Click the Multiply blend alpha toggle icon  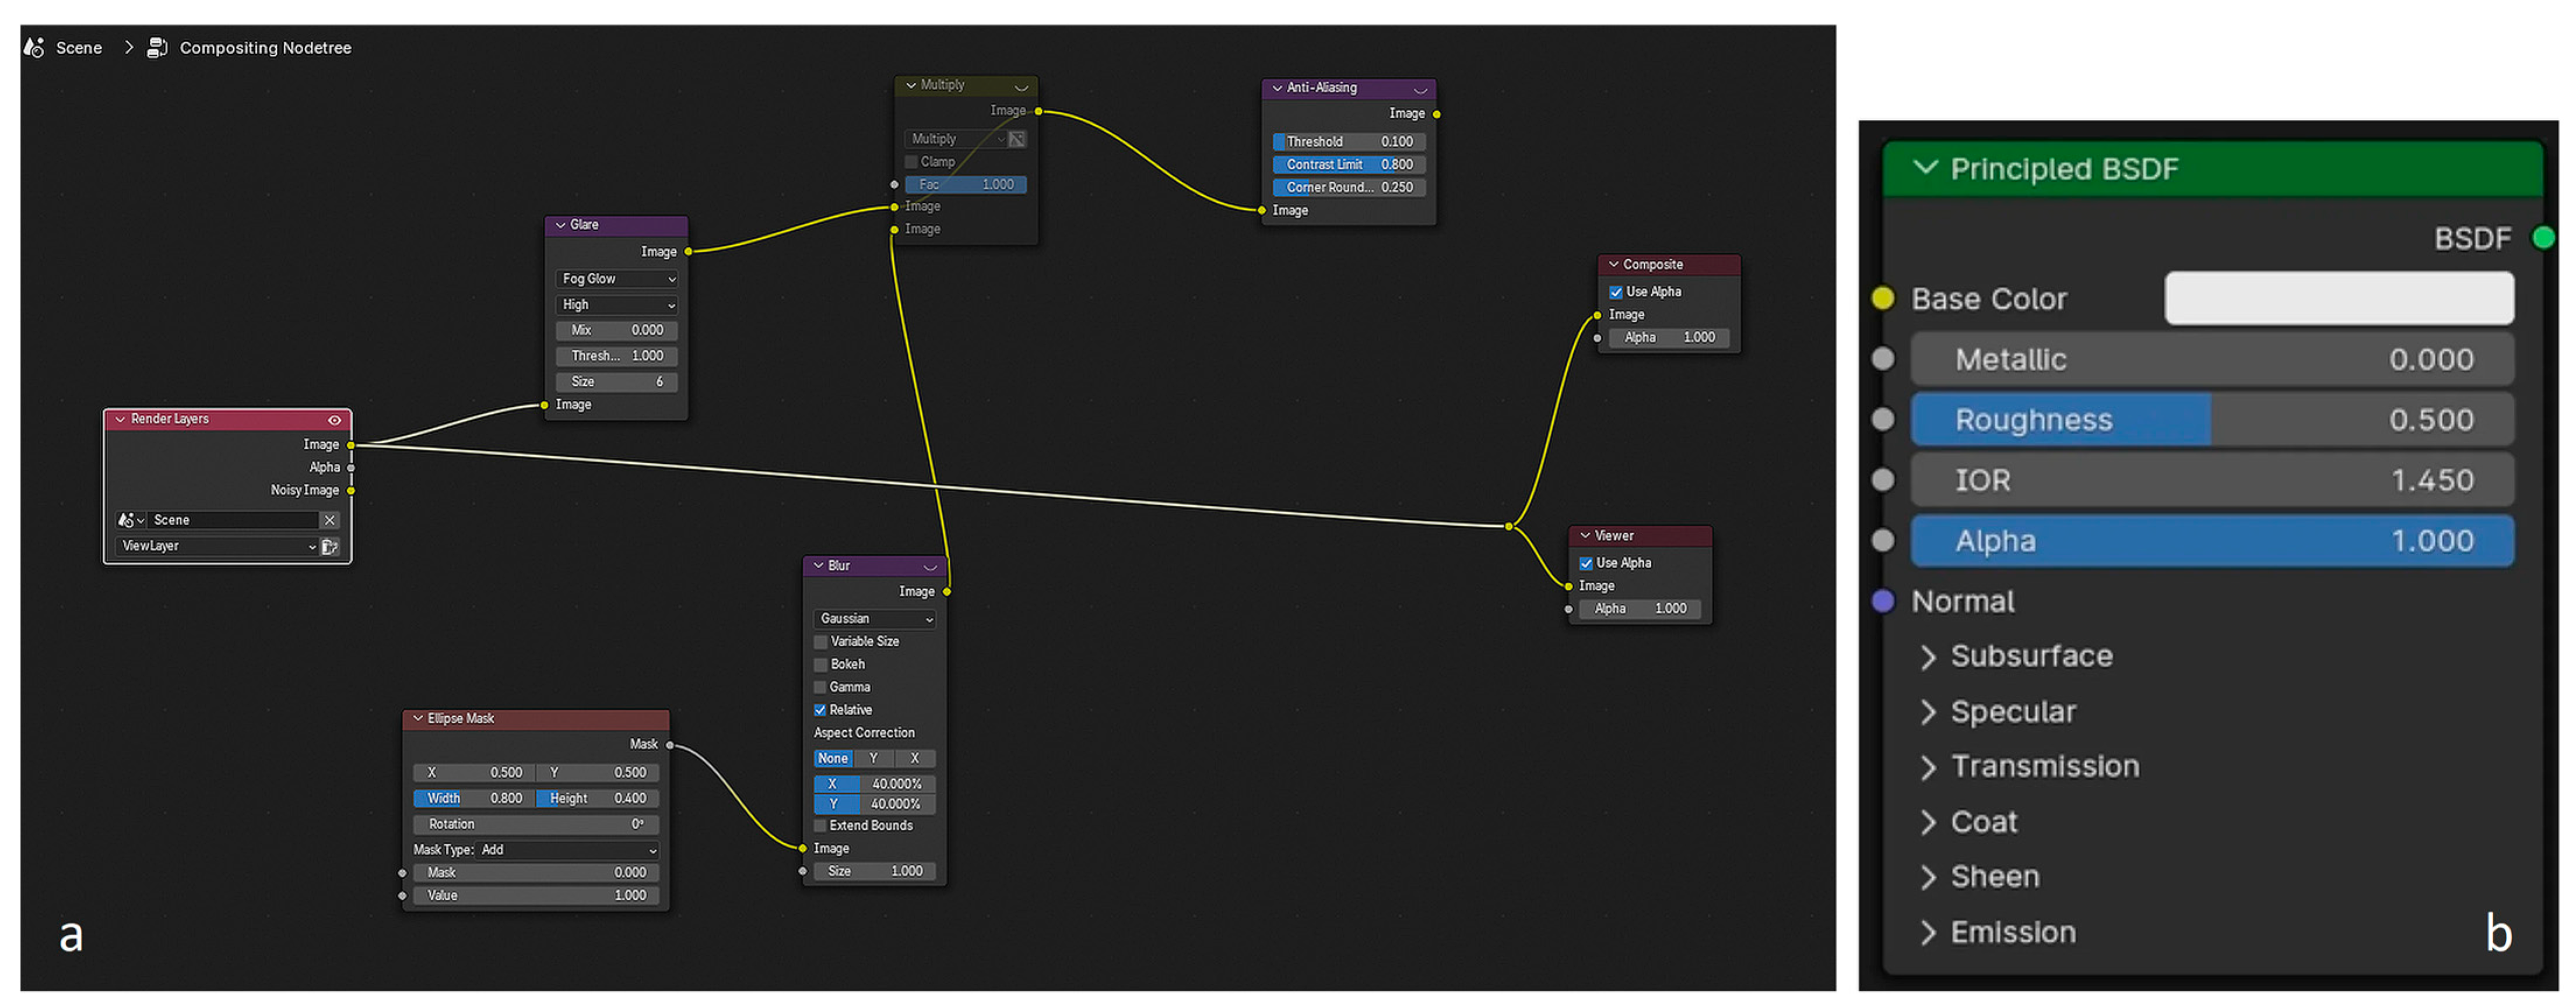(x=1017, y=139)
